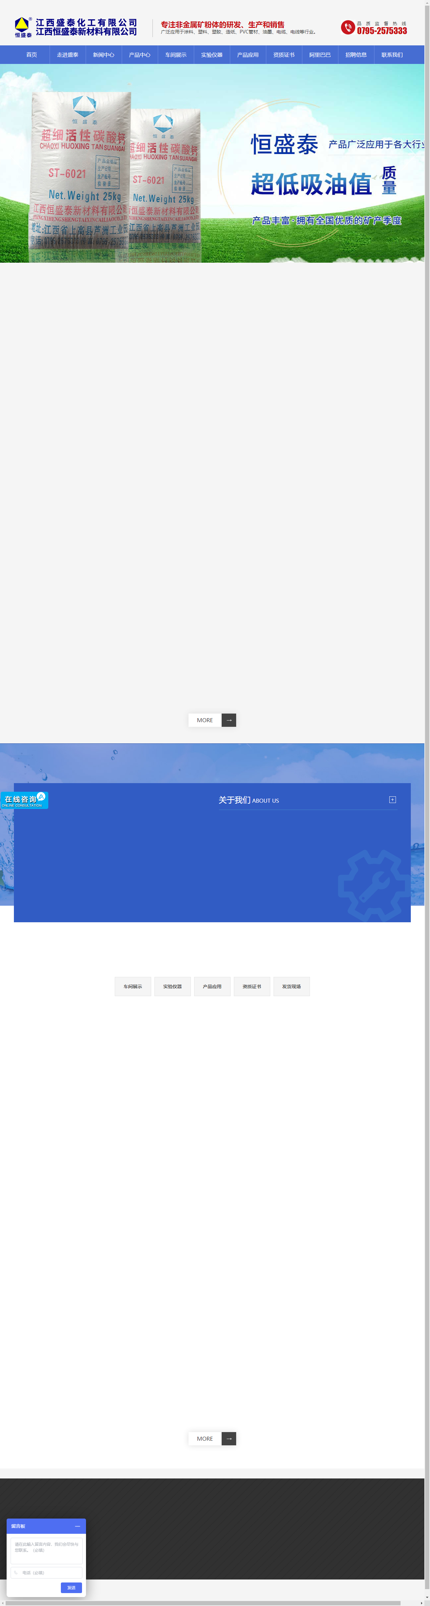Open the 首页 home menu item

(x=32, y=55)
